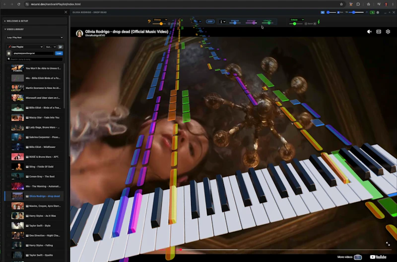Select Taylor Swift - Style in playlist
Screen dimensions: 397x262
[34, 226]
